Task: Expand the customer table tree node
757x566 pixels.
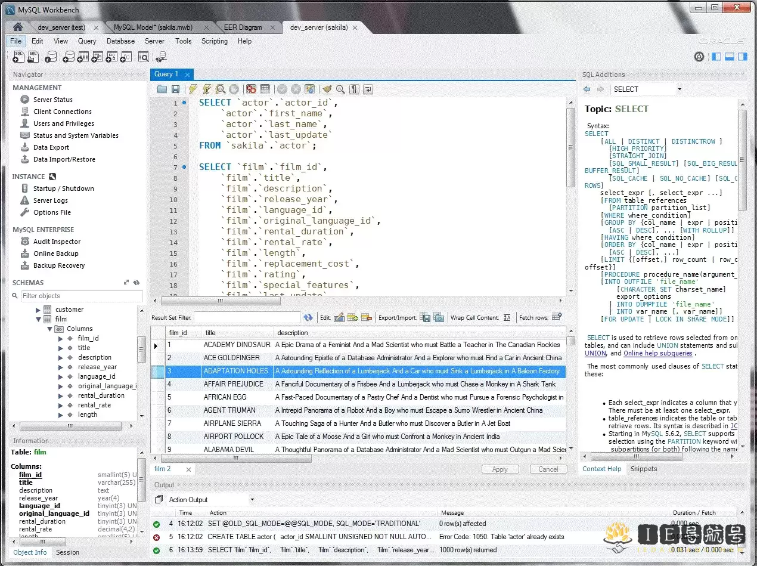Action: point(39,310)
